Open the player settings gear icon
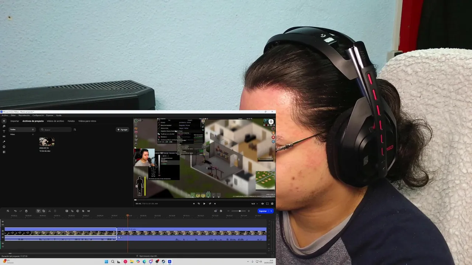Image resolution: width=472 pixels, height=265 pixels. 272,204
